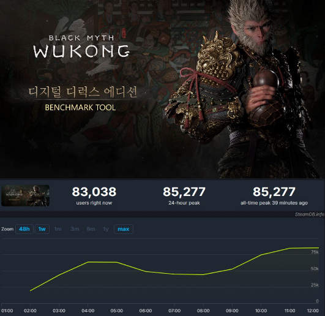This screenshot has height=316, width=325.
Task: Click the 75k axis label
Action: 315,252
